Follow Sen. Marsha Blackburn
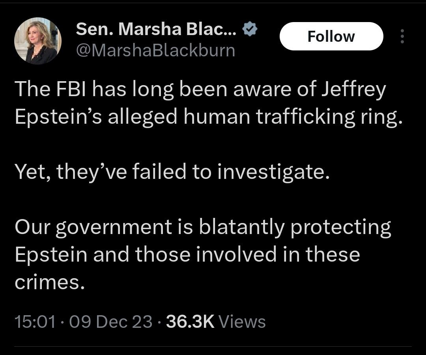 tap(331, 37)
